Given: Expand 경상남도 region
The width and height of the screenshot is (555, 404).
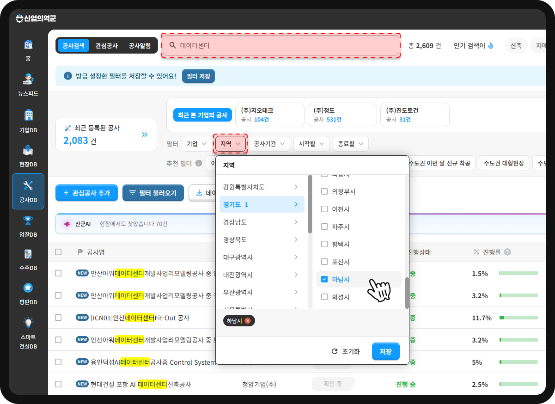Looking at the screenshot, I should [262, 222].
